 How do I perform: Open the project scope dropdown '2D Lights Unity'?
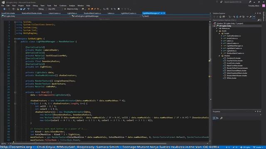36,16
